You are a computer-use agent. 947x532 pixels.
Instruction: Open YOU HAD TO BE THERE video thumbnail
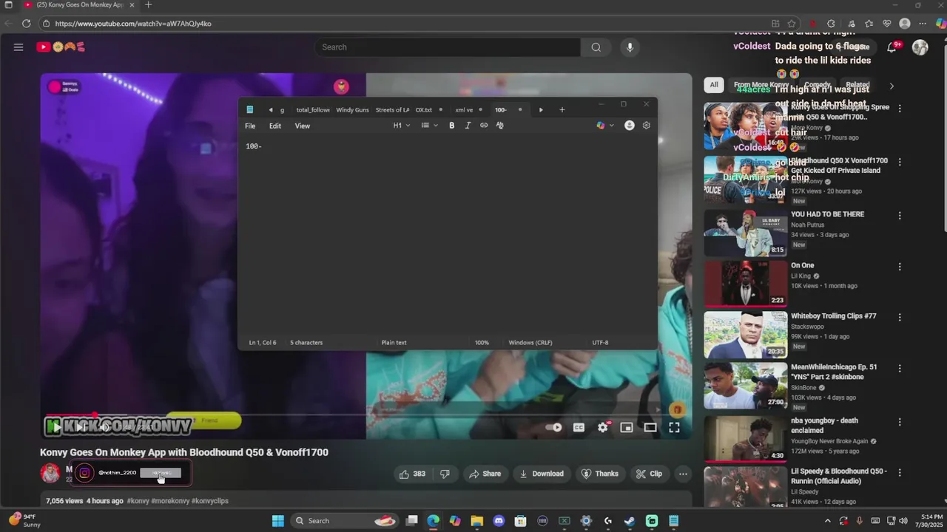(745, 233)
